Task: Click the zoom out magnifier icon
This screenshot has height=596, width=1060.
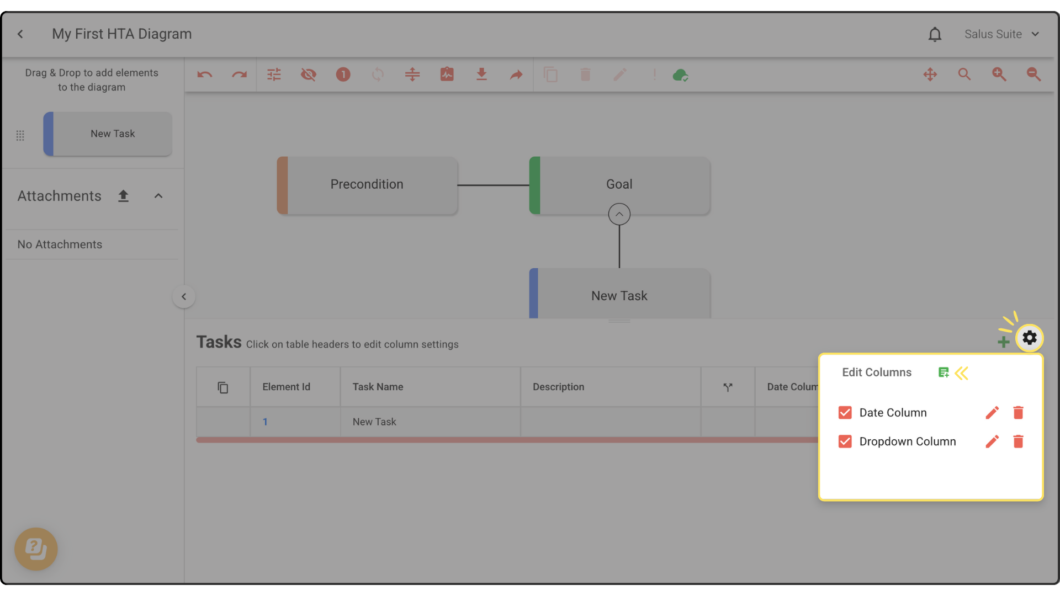Action: (1033, 74)
